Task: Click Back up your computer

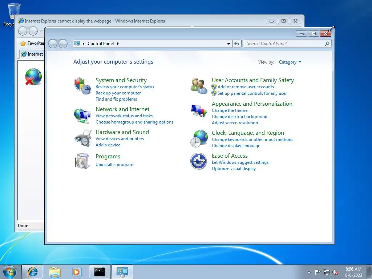Action: click(118, 93)
